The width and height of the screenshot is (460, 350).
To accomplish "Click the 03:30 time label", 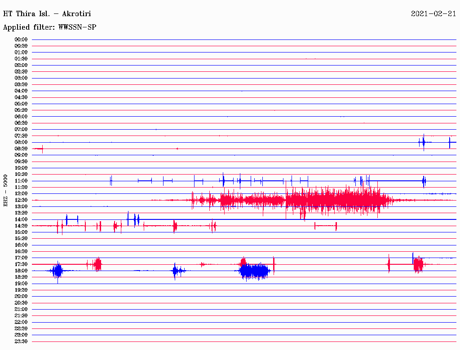I will click(x=21, y=84).
